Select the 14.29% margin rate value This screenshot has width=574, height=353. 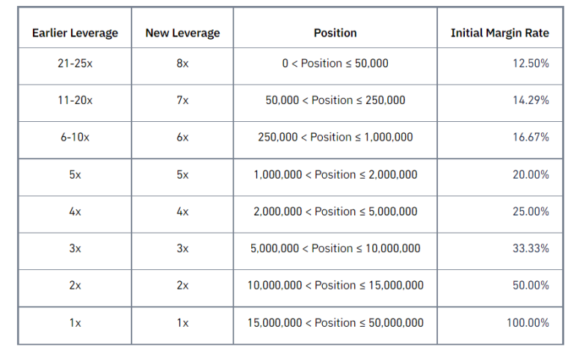click(x=531, y=100)
